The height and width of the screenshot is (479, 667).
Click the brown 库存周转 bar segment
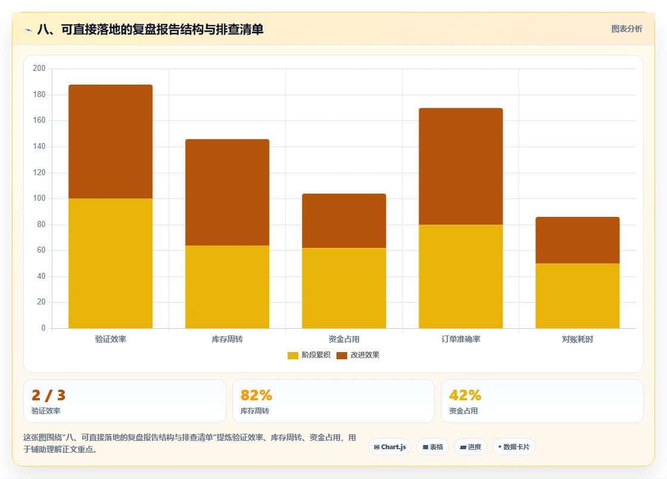(x=227, y=192)
